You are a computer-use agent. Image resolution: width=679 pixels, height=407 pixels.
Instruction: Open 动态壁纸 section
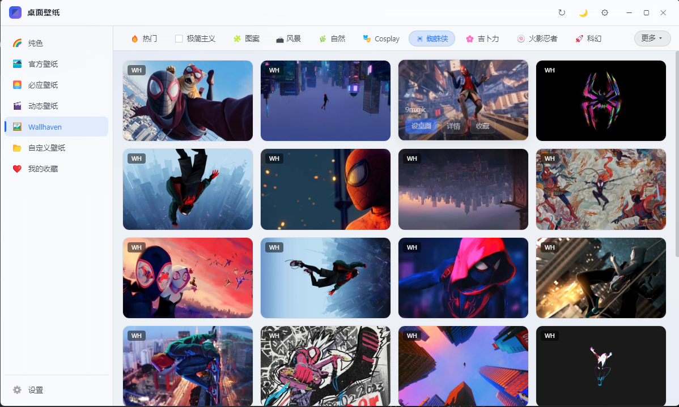(43, 106)
